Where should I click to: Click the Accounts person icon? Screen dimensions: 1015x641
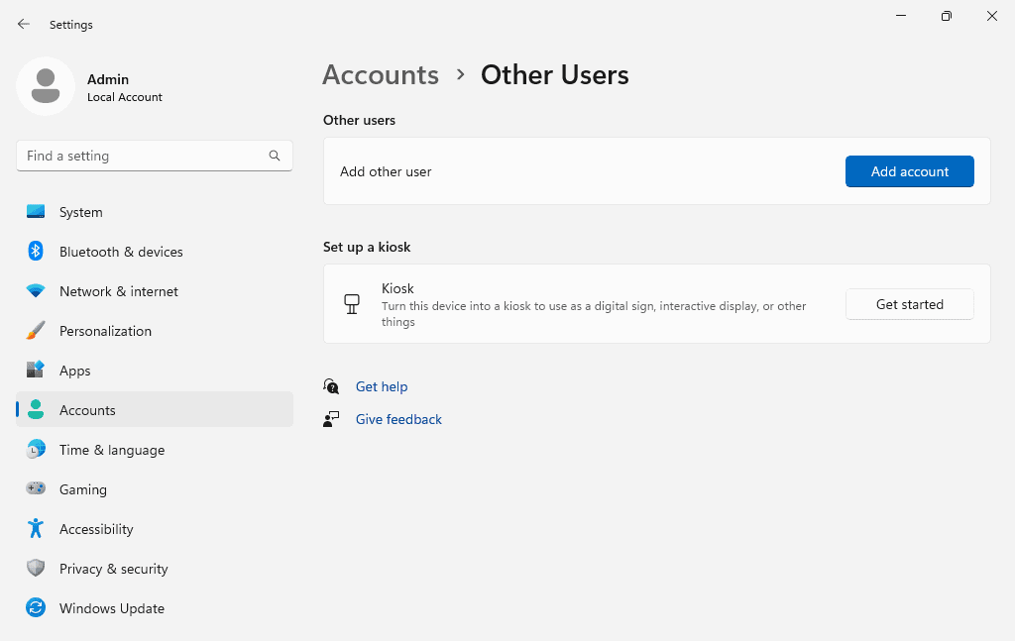coord(36,409)
